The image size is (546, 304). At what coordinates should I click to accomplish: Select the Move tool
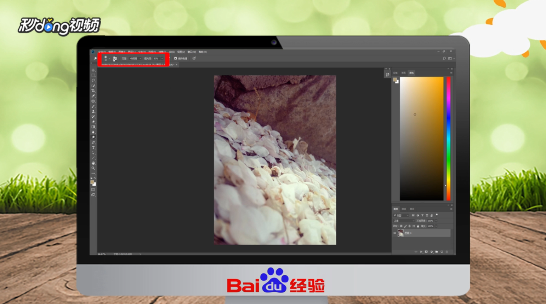click(x=93, y=70)
